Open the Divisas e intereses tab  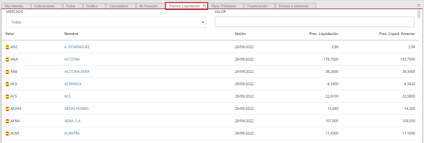tap(296, 6)
